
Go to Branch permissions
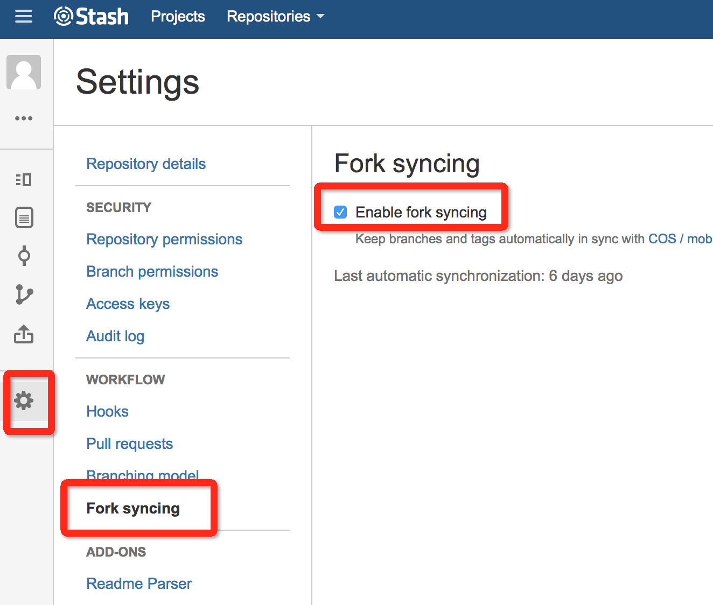(x=152, y=271)
